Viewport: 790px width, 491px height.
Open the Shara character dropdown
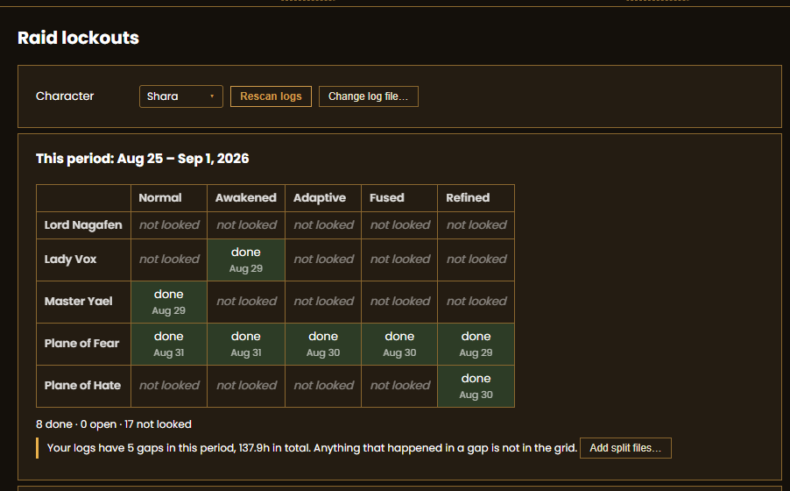tap(181, 96)
